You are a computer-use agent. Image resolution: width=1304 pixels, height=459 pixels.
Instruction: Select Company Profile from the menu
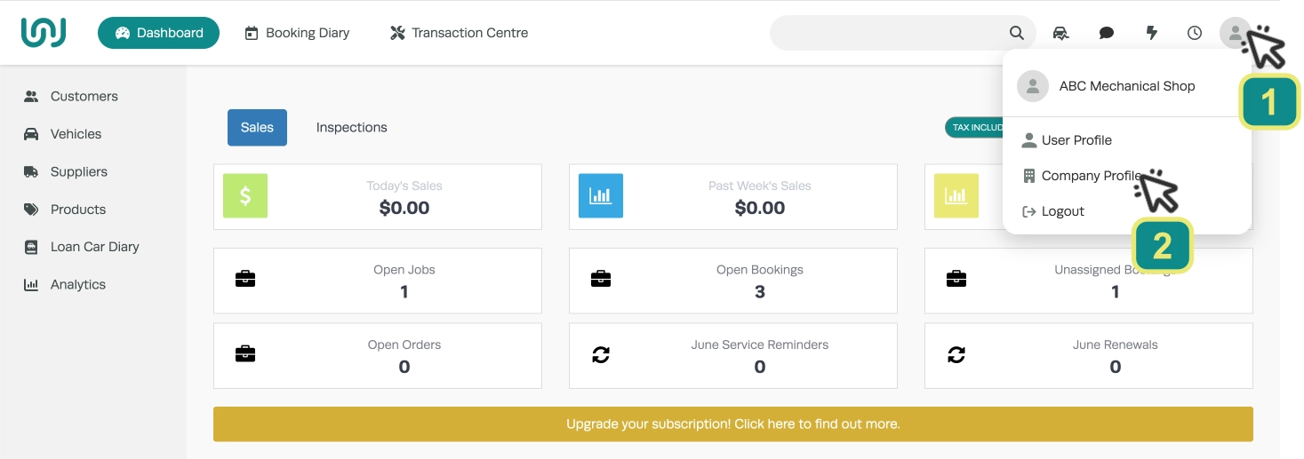[1092, 176]
